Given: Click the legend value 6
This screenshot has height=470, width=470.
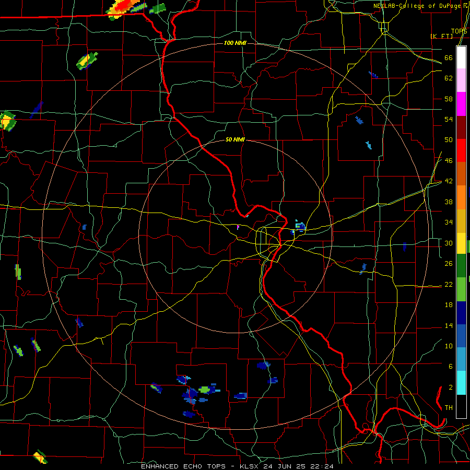Looking at the screenshot, I should pos(450,366).
